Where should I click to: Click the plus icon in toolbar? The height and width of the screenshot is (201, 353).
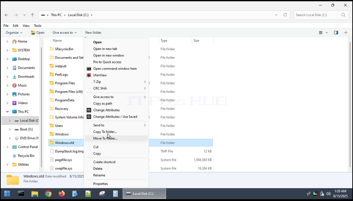coord(346,33)
